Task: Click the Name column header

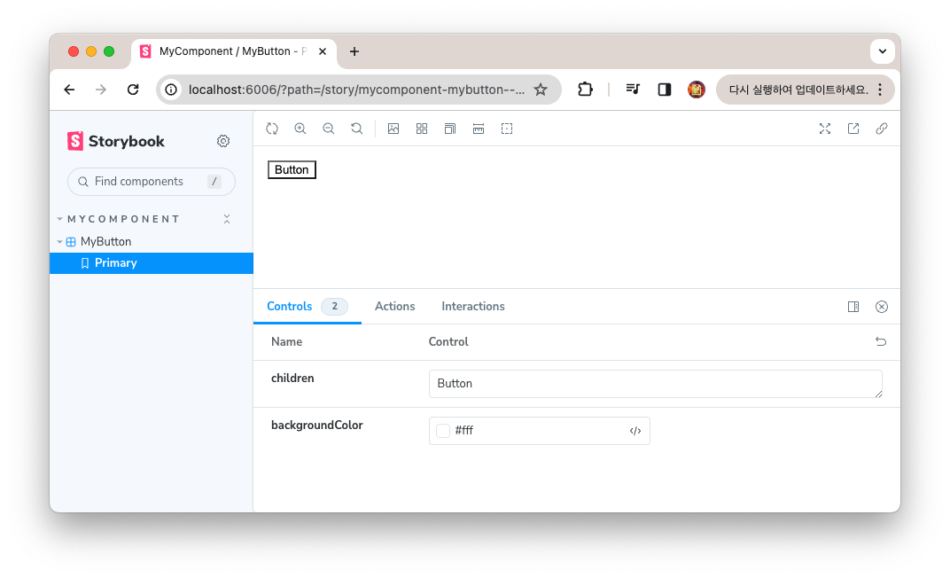Action: [286, 341]
